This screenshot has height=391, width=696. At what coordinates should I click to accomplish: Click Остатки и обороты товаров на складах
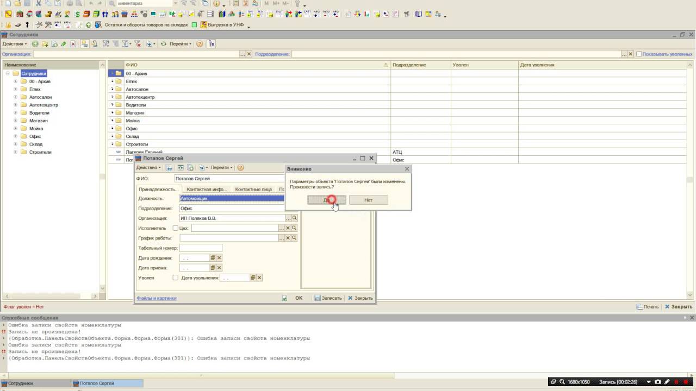tap(146, 24)
